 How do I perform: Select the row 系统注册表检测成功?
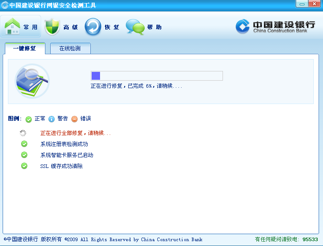64,144
